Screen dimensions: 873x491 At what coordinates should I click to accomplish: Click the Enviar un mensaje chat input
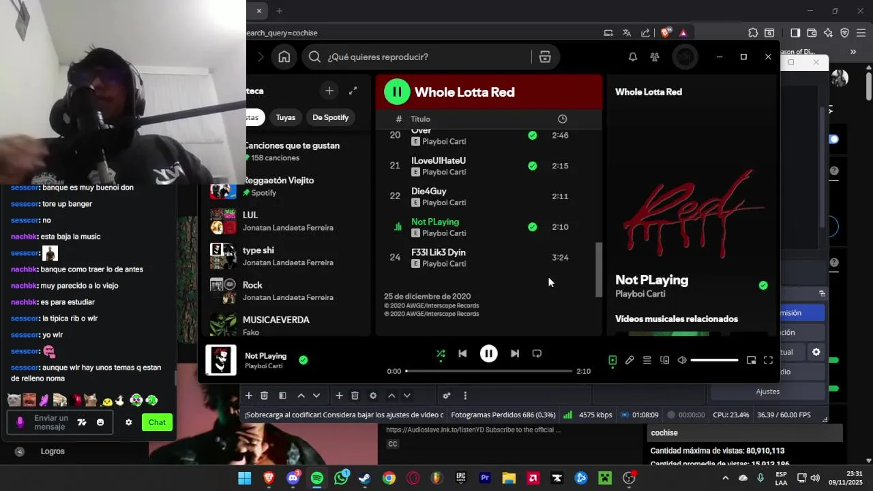point(51,422)
